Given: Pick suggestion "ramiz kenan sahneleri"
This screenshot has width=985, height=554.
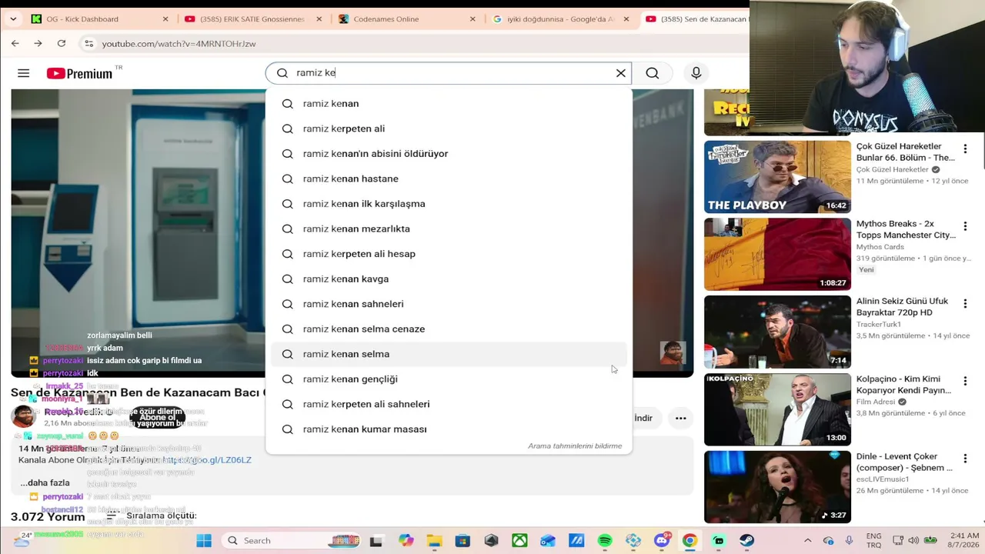Looking at the screenshot, I should pyautogui.click(x=449, y=304).
